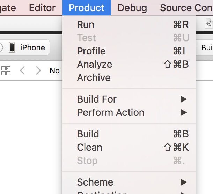This screenshot has height=194, width=213.
Task: Open the Scheme submenu
Action: [x=95, y=182]
